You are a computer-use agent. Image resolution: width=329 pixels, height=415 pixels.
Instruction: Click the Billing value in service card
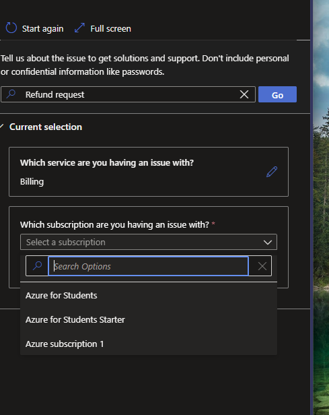(x=32, y=182)
